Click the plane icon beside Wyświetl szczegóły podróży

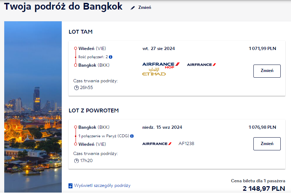pyautogui.click(x=71, y=185)
